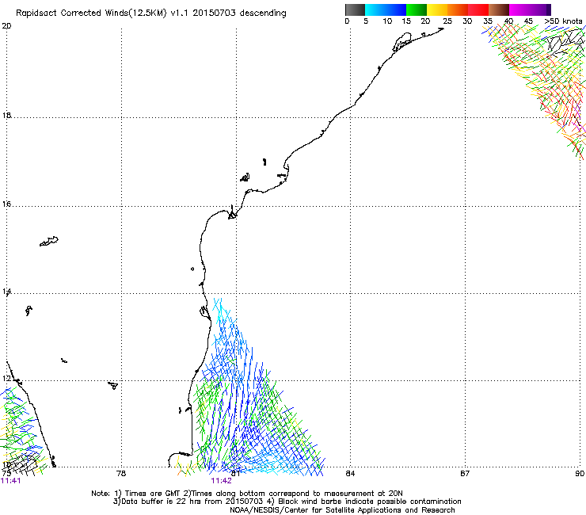Viewport: 586px width, 515px height.
Task: Pick the magenta 40-45 knots legend segment
Action: [x=519, y=10]
